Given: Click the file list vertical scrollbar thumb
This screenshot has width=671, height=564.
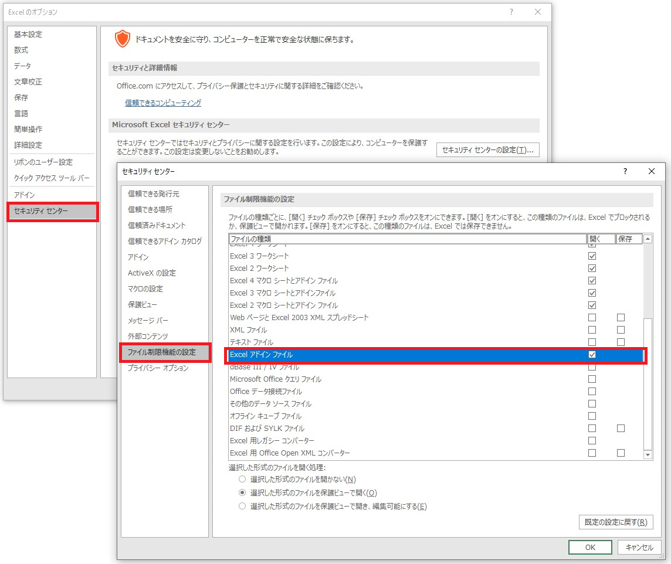Looking at the screenshot, I should coord(648,383).
